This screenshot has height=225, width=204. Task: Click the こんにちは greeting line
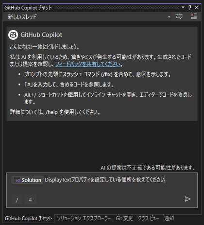(x=45, y=47)
